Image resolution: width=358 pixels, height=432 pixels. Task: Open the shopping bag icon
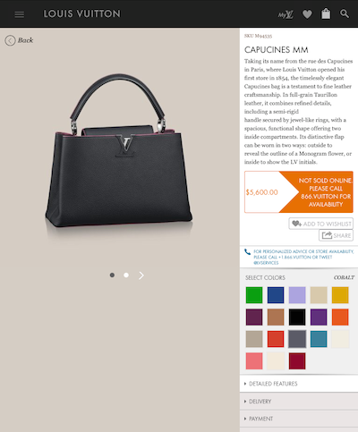pyautogui.click(x=326, y=13)
